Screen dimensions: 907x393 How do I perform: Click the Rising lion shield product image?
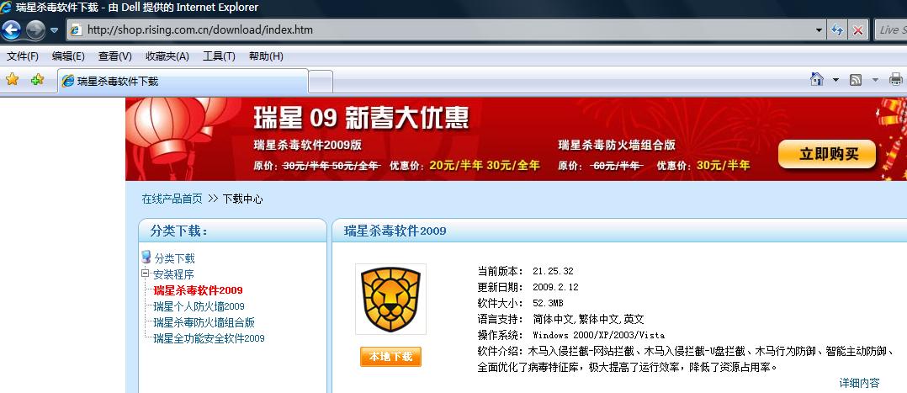390,300
